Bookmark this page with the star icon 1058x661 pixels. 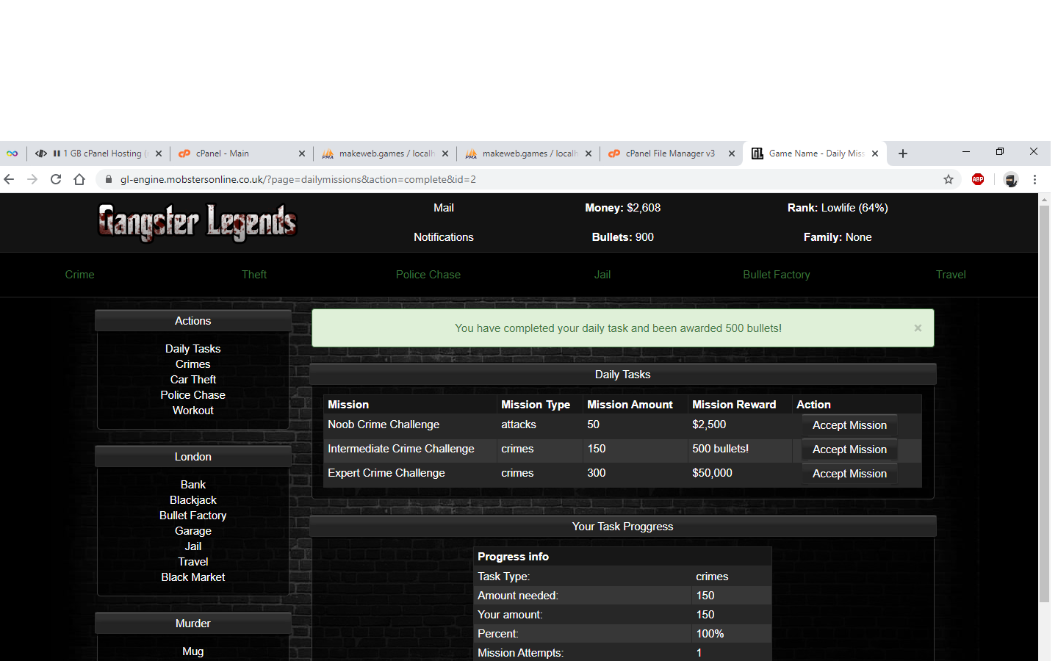949,179
